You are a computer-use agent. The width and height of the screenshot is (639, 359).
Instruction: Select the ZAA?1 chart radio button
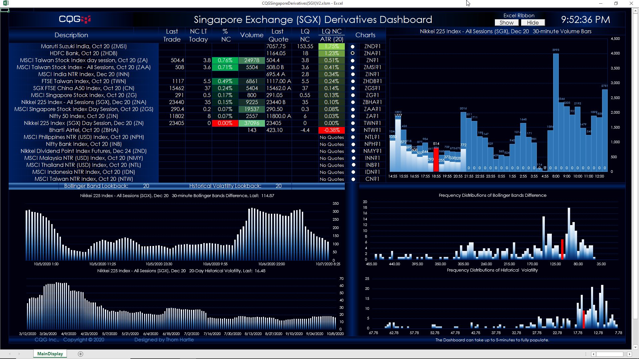[352, 109]
